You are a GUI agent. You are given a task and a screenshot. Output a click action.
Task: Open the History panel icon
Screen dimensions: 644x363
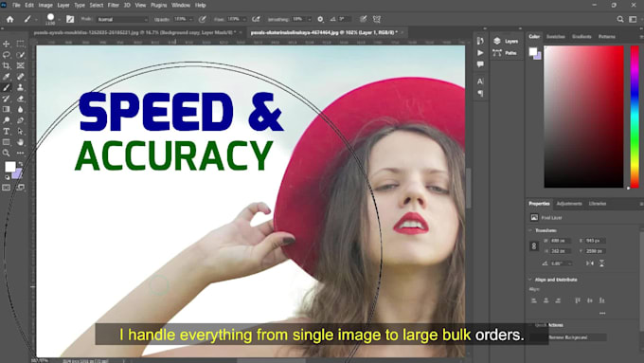480,41
